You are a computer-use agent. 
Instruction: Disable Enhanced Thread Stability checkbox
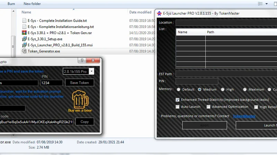pyautogui.click(x=178, y=100)
